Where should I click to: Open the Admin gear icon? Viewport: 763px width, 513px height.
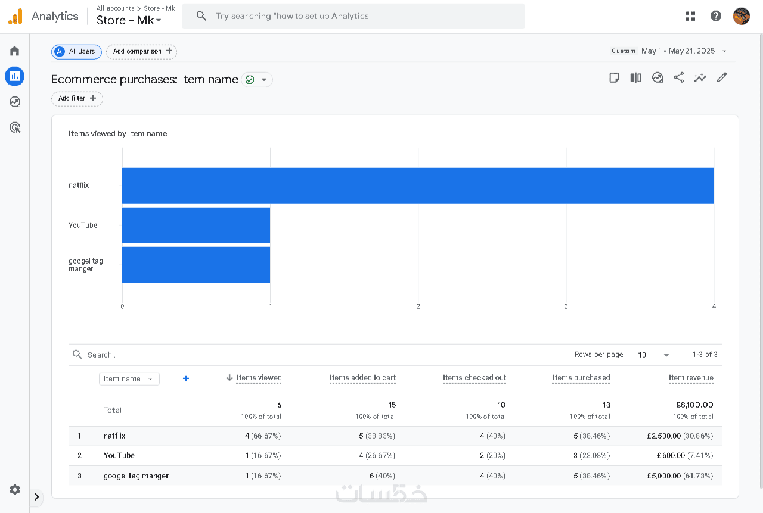tap(15, 490)
